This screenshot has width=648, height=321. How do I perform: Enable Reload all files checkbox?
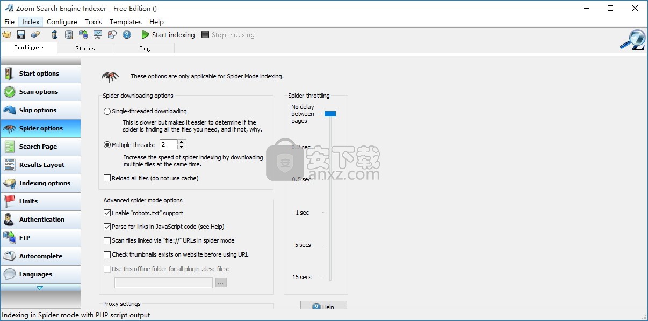(x=107, y=178)
